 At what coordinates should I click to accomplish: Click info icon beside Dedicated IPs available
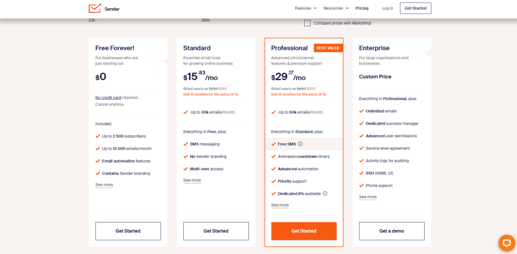pyautogui.click(x=325, y=193)
